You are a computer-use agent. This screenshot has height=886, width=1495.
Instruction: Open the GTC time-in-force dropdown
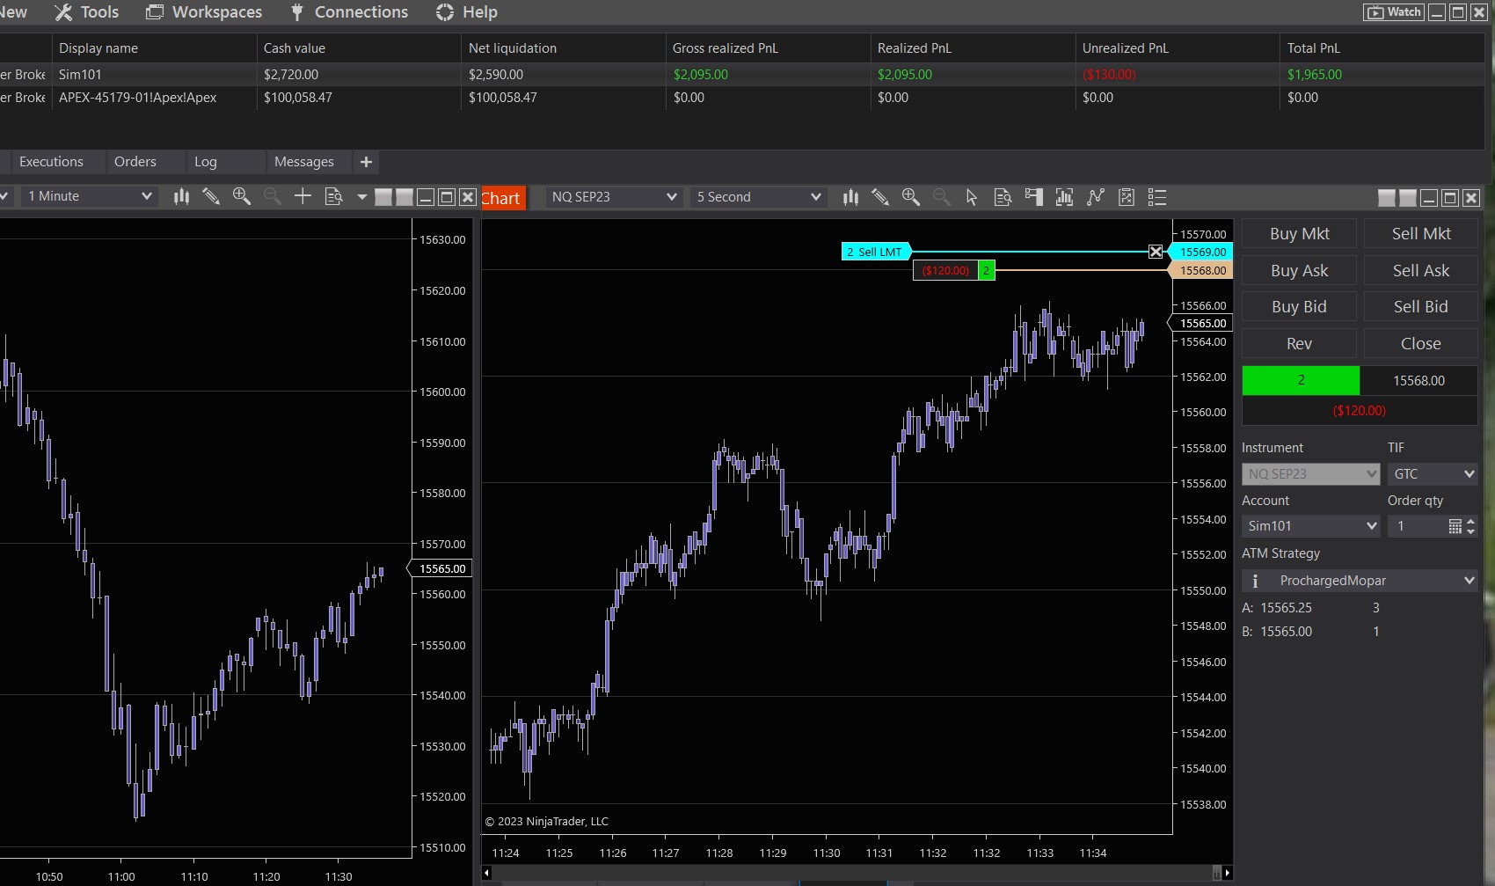1433,474
